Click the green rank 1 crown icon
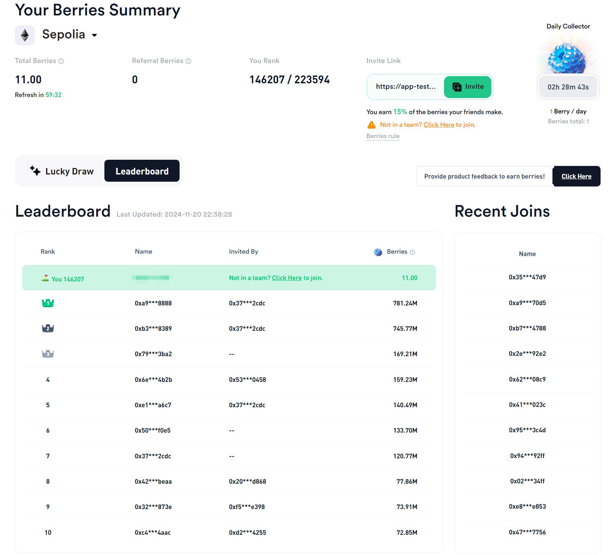The width and height of the screenshot is (615, 555). 48,303
